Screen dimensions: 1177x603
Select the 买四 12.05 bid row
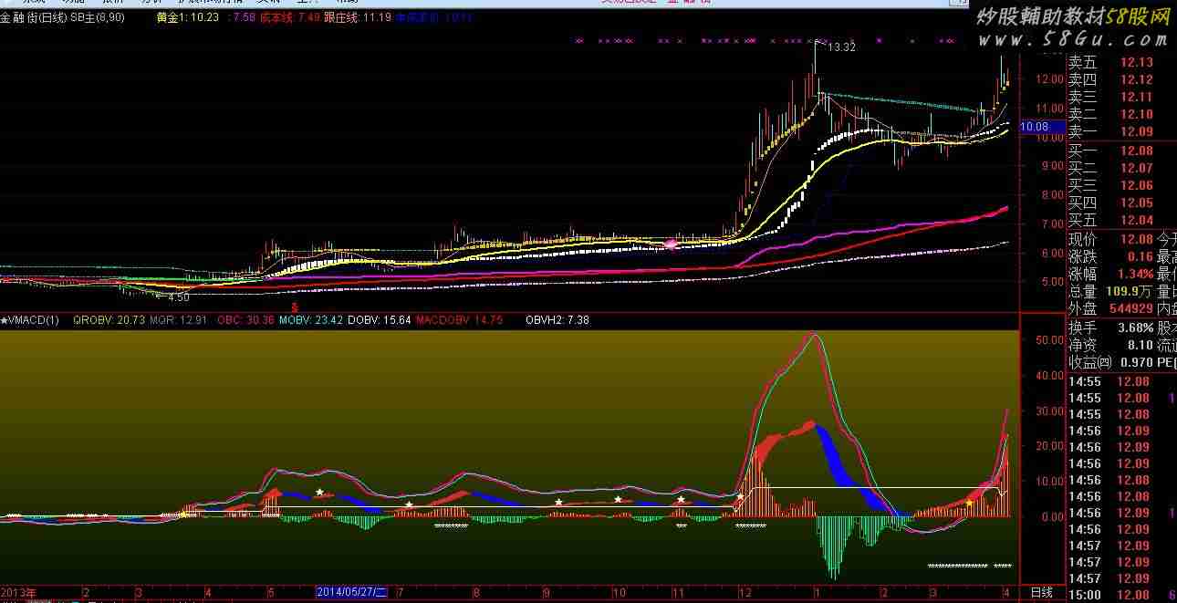(1112, 203)
